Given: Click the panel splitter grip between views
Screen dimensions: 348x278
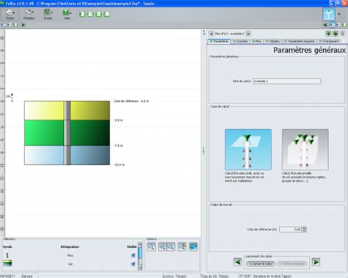Looking at the screenshot, I should pos(203,150).
